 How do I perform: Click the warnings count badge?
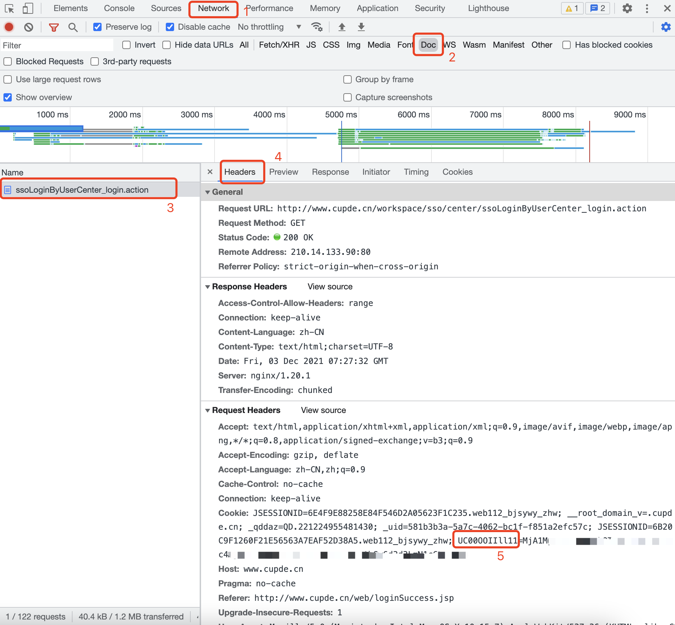tap(572, 8)
